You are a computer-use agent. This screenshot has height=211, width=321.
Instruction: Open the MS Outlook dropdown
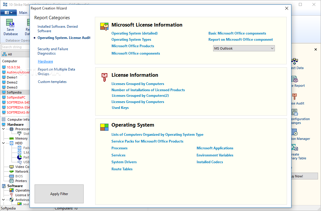tap(244, 48)
